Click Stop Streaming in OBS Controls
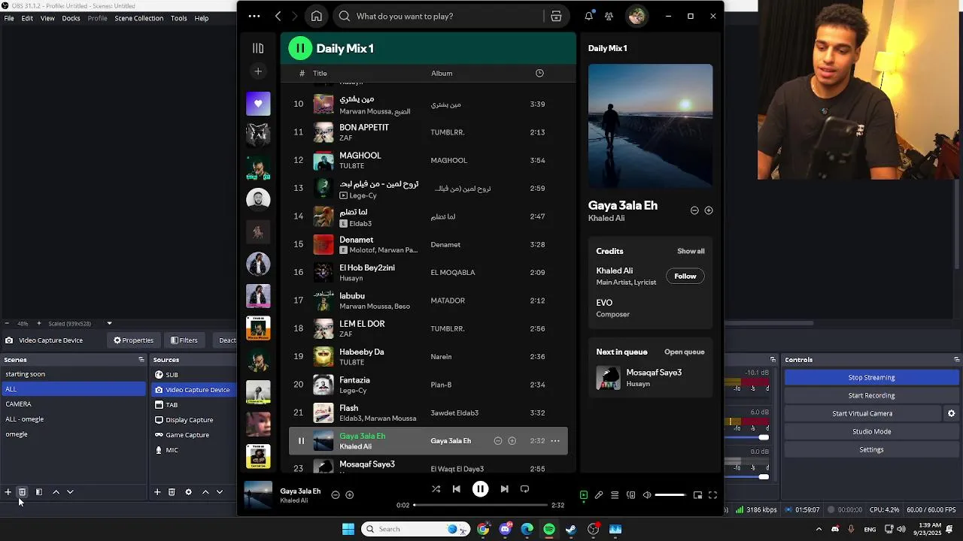 coord(871,377)
